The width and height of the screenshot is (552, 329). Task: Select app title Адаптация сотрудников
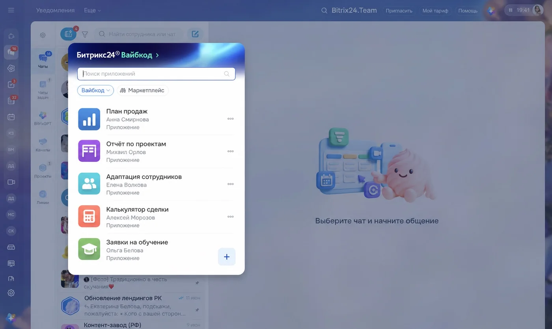coord(144,177)
